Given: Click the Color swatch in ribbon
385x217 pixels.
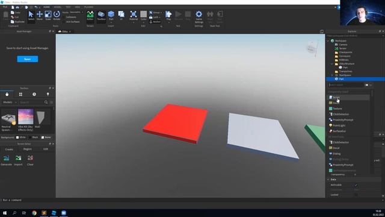Looking at the screenshot, I should point(144,14).
